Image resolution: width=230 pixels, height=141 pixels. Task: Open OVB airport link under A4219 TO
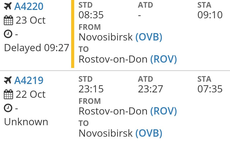click(149, 133)
